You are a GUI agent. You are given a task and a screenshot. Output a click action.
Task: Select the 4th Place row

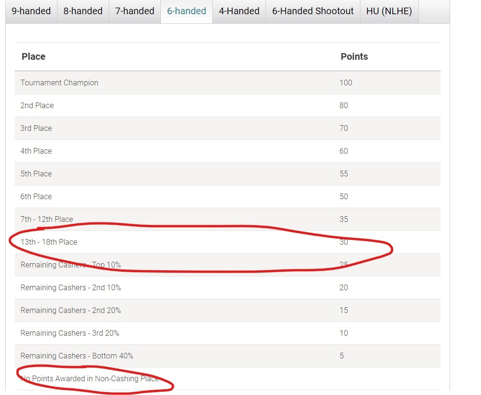[36, 151]
